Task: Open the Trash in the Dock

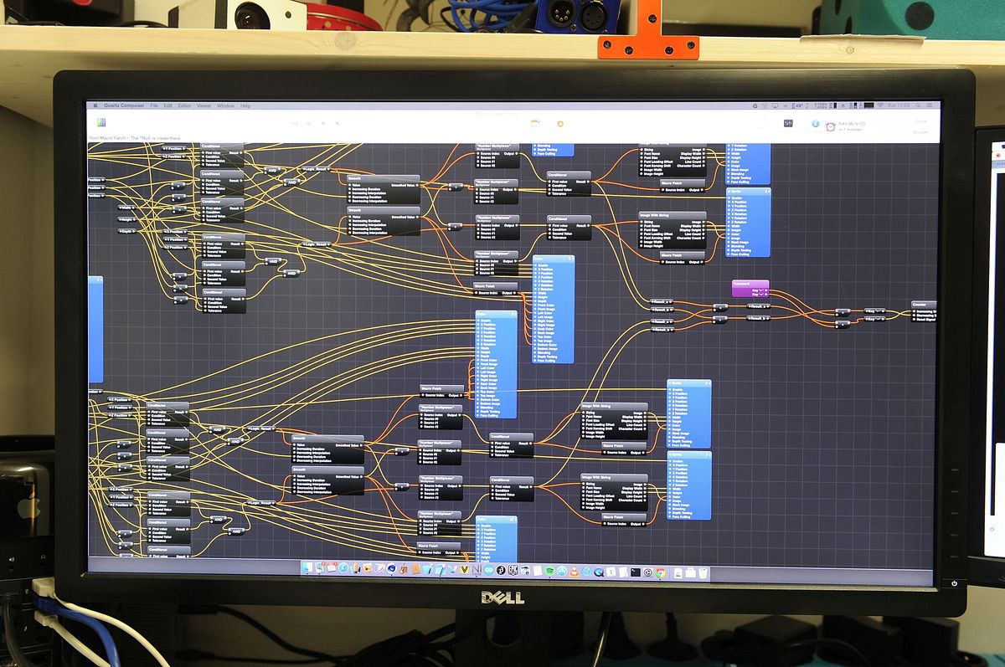Action: point(703,572)
